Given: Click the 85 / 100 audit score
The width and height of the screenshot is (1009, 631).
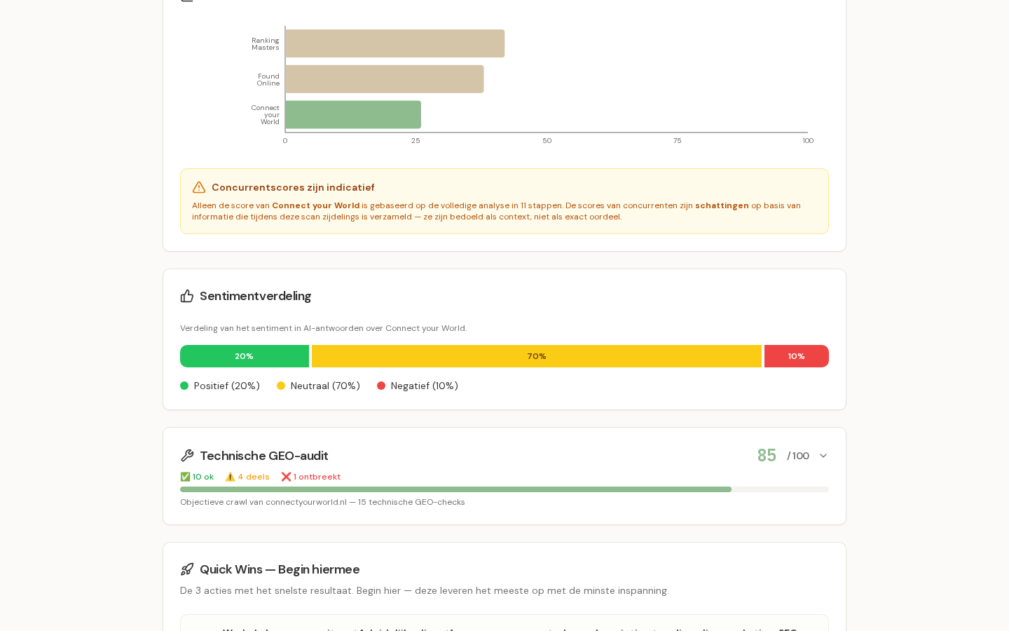Looking at the screenshot, I should 783,456.
